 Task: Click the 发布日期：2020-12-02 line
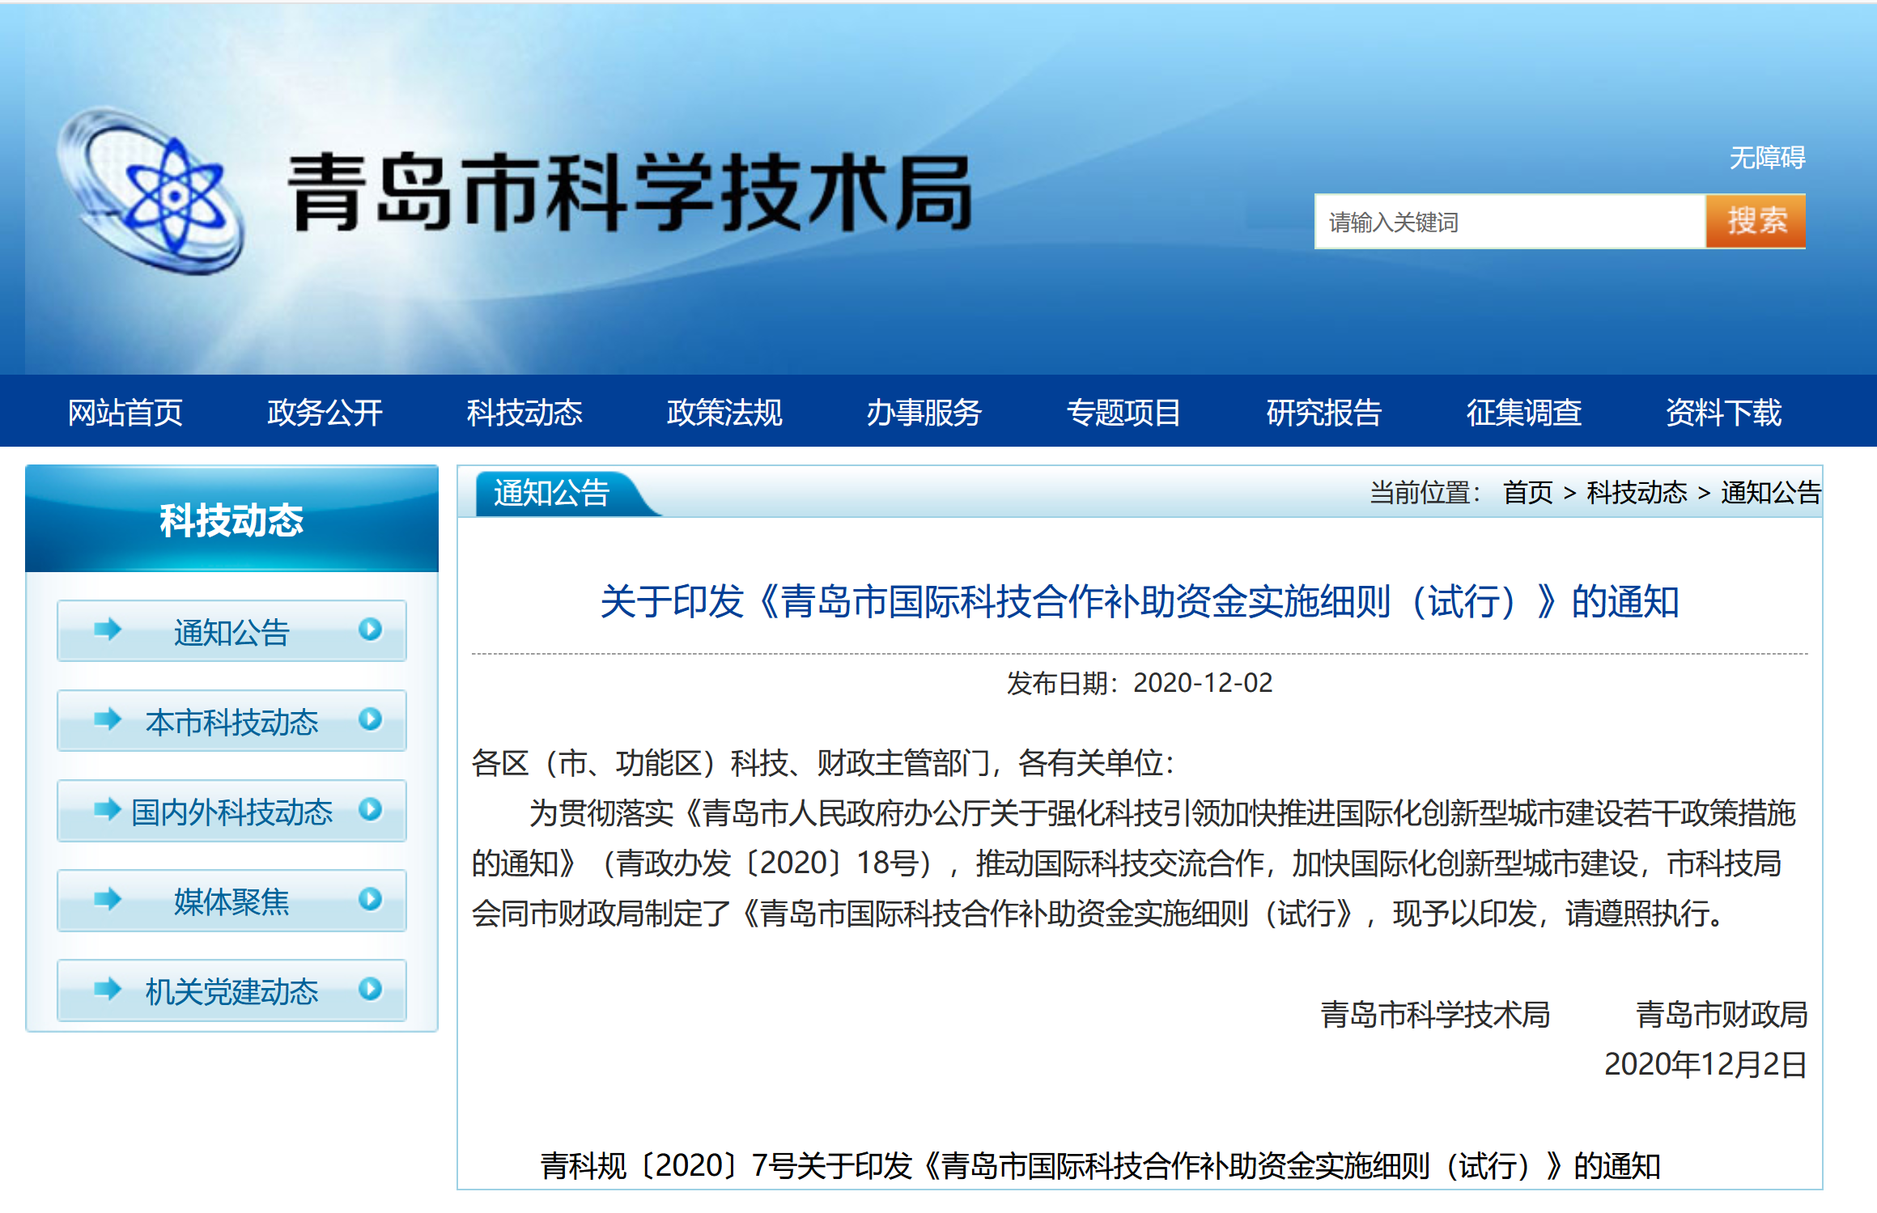(x=1140, y=683)
